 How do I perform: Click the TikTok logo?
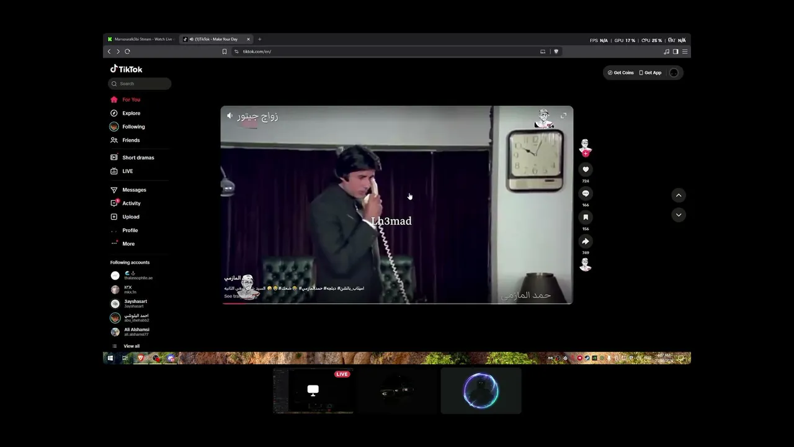tap(127, 69)
